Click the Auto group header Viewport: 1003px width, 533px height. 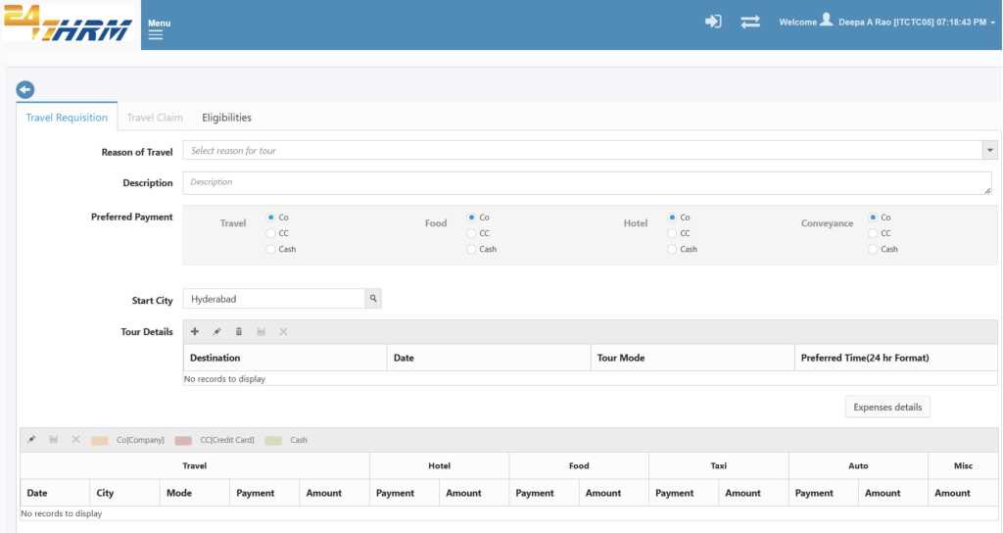click(858, 465)
